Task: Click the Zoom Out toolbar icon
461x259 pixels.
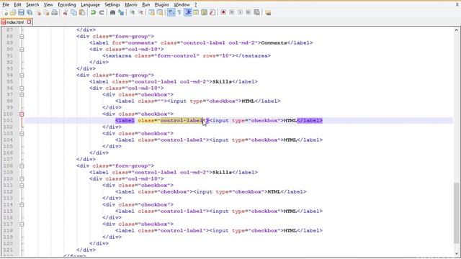Action: tap(140, 13)
